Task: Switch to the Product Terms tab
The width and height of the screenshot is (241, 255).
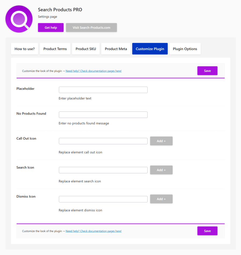Action: (x=55, y=49)
